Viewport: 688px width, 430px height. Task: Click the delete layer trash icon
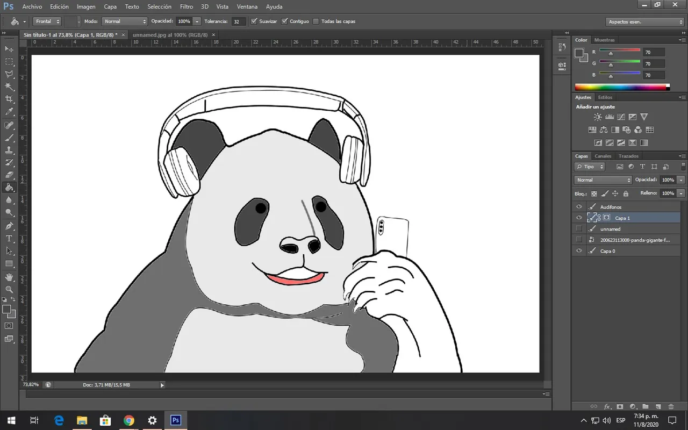click(x=671, y=407)
